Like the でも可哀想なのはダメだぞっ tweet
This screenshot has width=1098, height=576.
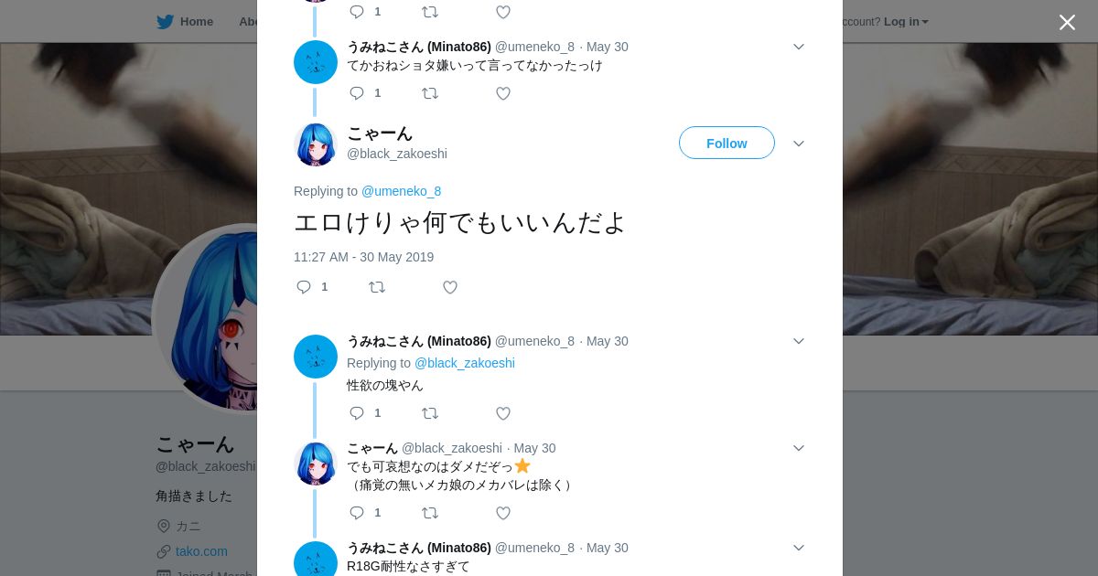coord(503,513)
